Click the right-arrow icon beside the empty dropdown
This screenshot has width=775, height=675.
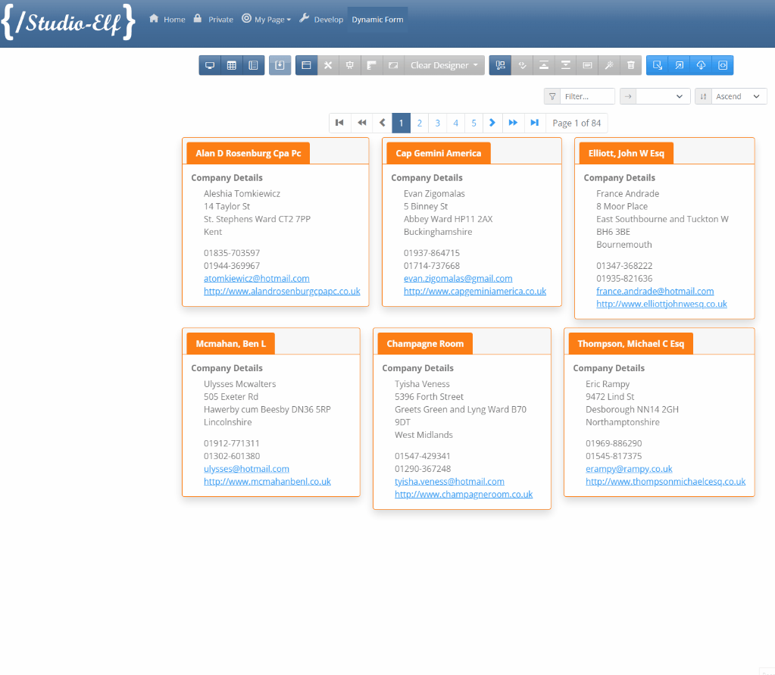[628, 96]
